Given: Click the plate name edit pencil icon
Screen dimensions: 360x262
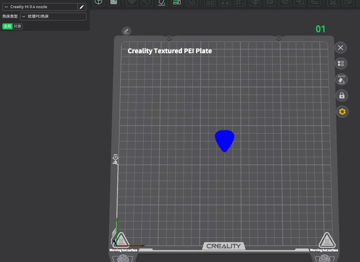Looking at the screenshot, I should pos(126,31).
